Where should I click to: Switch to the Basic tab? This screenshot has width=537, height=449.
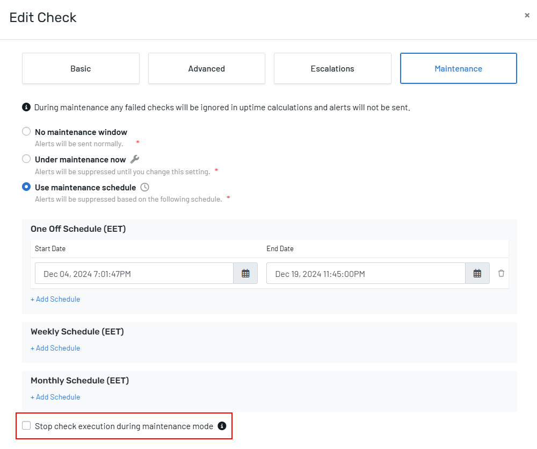(x=81, y=68)
